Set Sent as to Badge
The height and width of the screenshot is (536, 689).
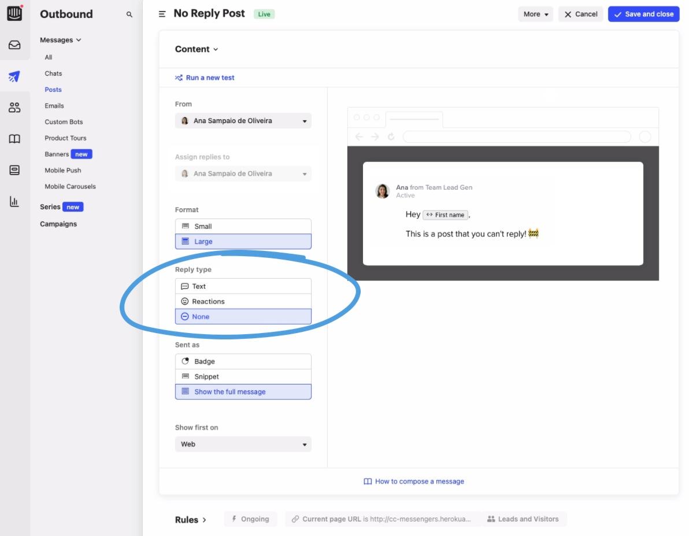point(243,361)
